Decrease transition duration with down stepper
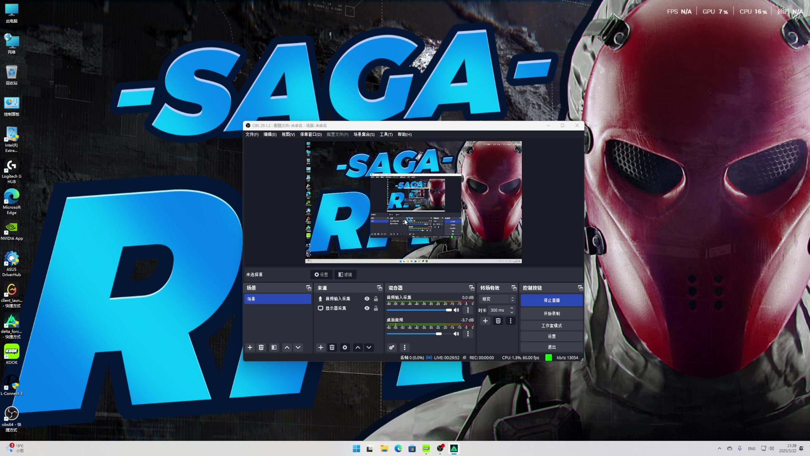Viewport: 810px width, 456px height. (x=512, y=312)
